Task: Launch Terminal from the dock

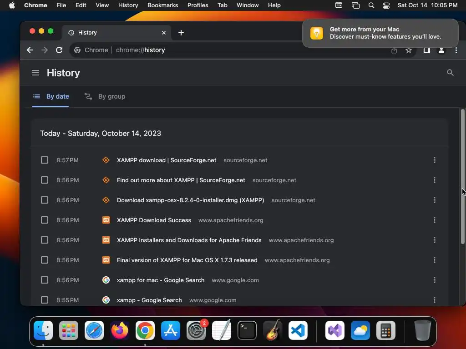Action: [247, 330]
